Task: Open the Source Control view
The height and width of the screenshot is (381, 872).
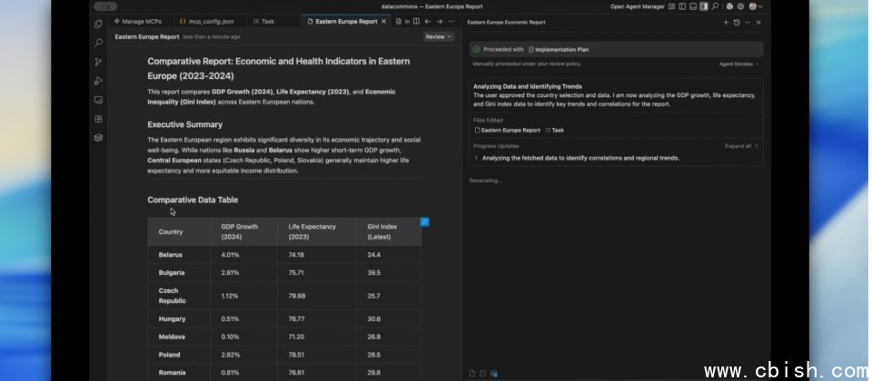Action: click(x=98, y=62)
